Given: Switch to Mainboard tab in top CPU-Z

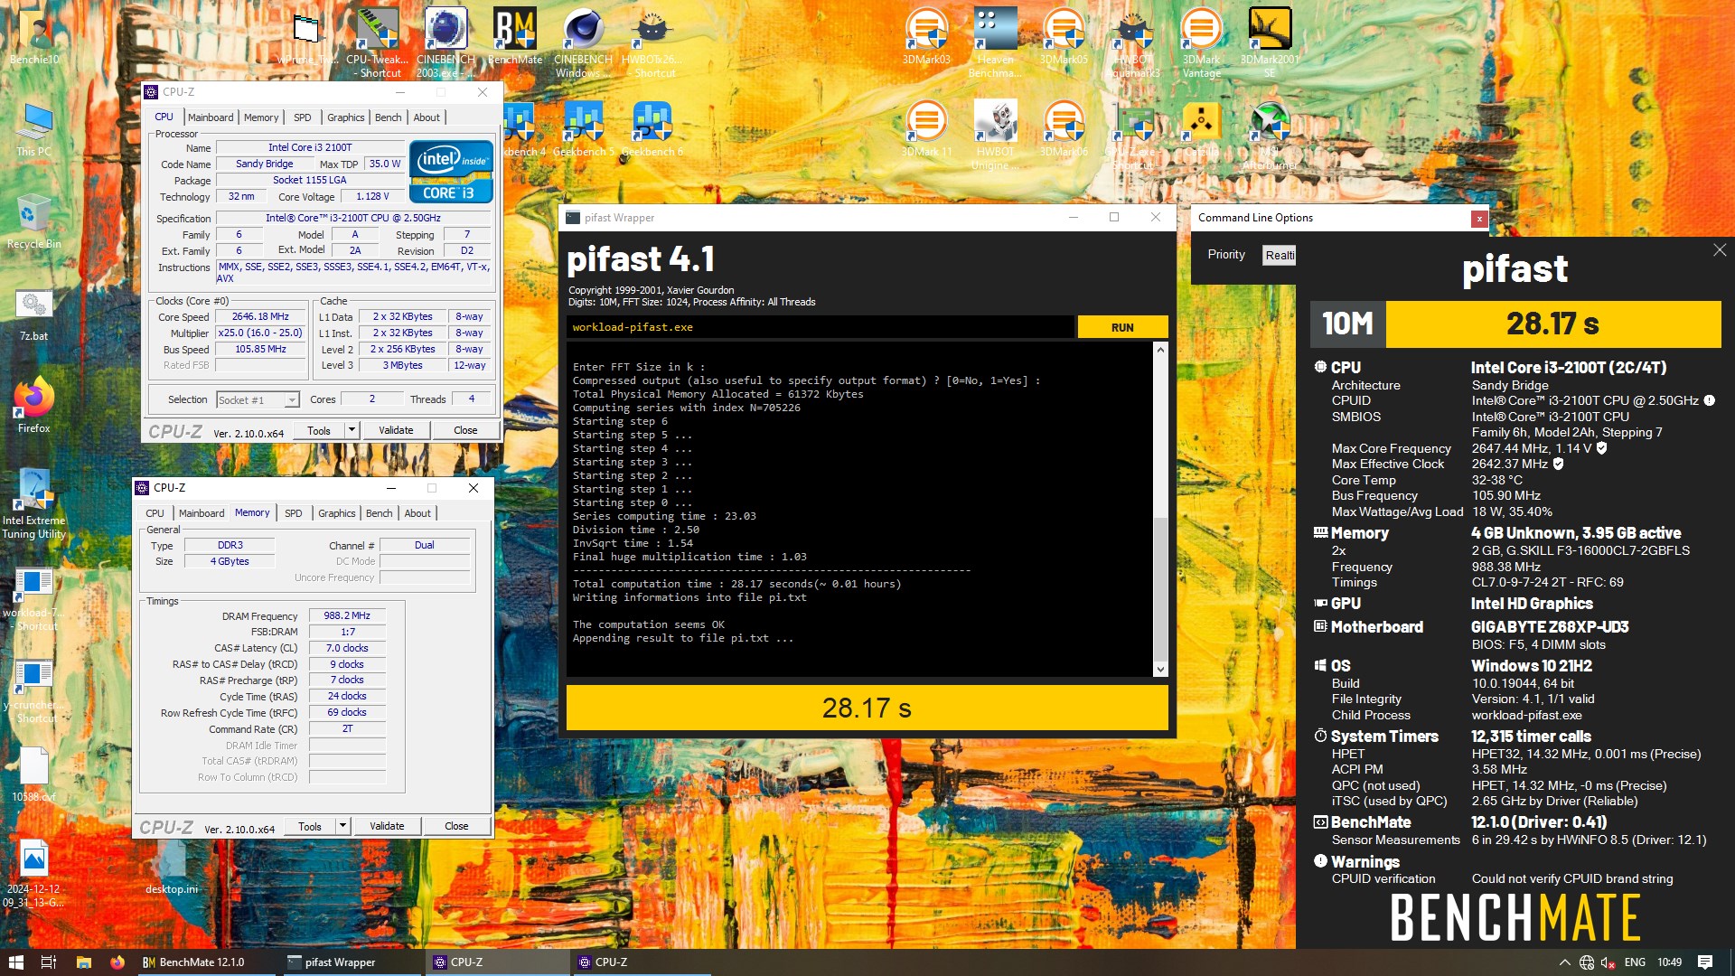Looking at the screenshot, I should (x=210, y=117).
